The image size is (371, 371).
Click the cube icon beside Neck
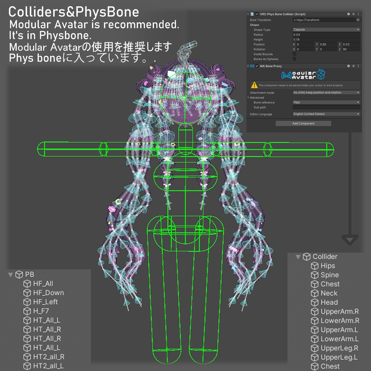[314, 293]
